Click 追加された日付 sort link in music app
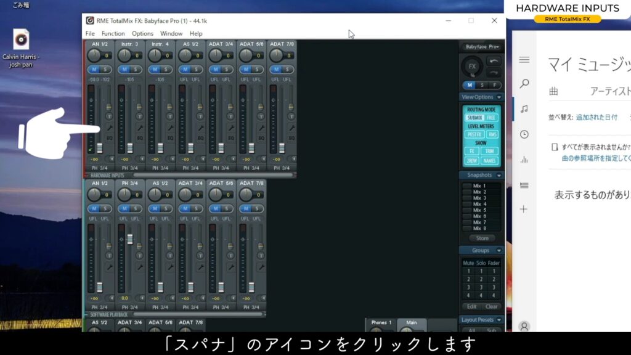 tap(596, 117)
